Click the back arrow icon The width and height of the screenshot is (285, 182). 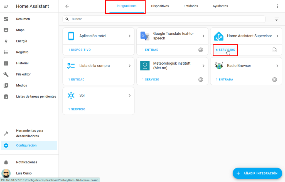67,6
